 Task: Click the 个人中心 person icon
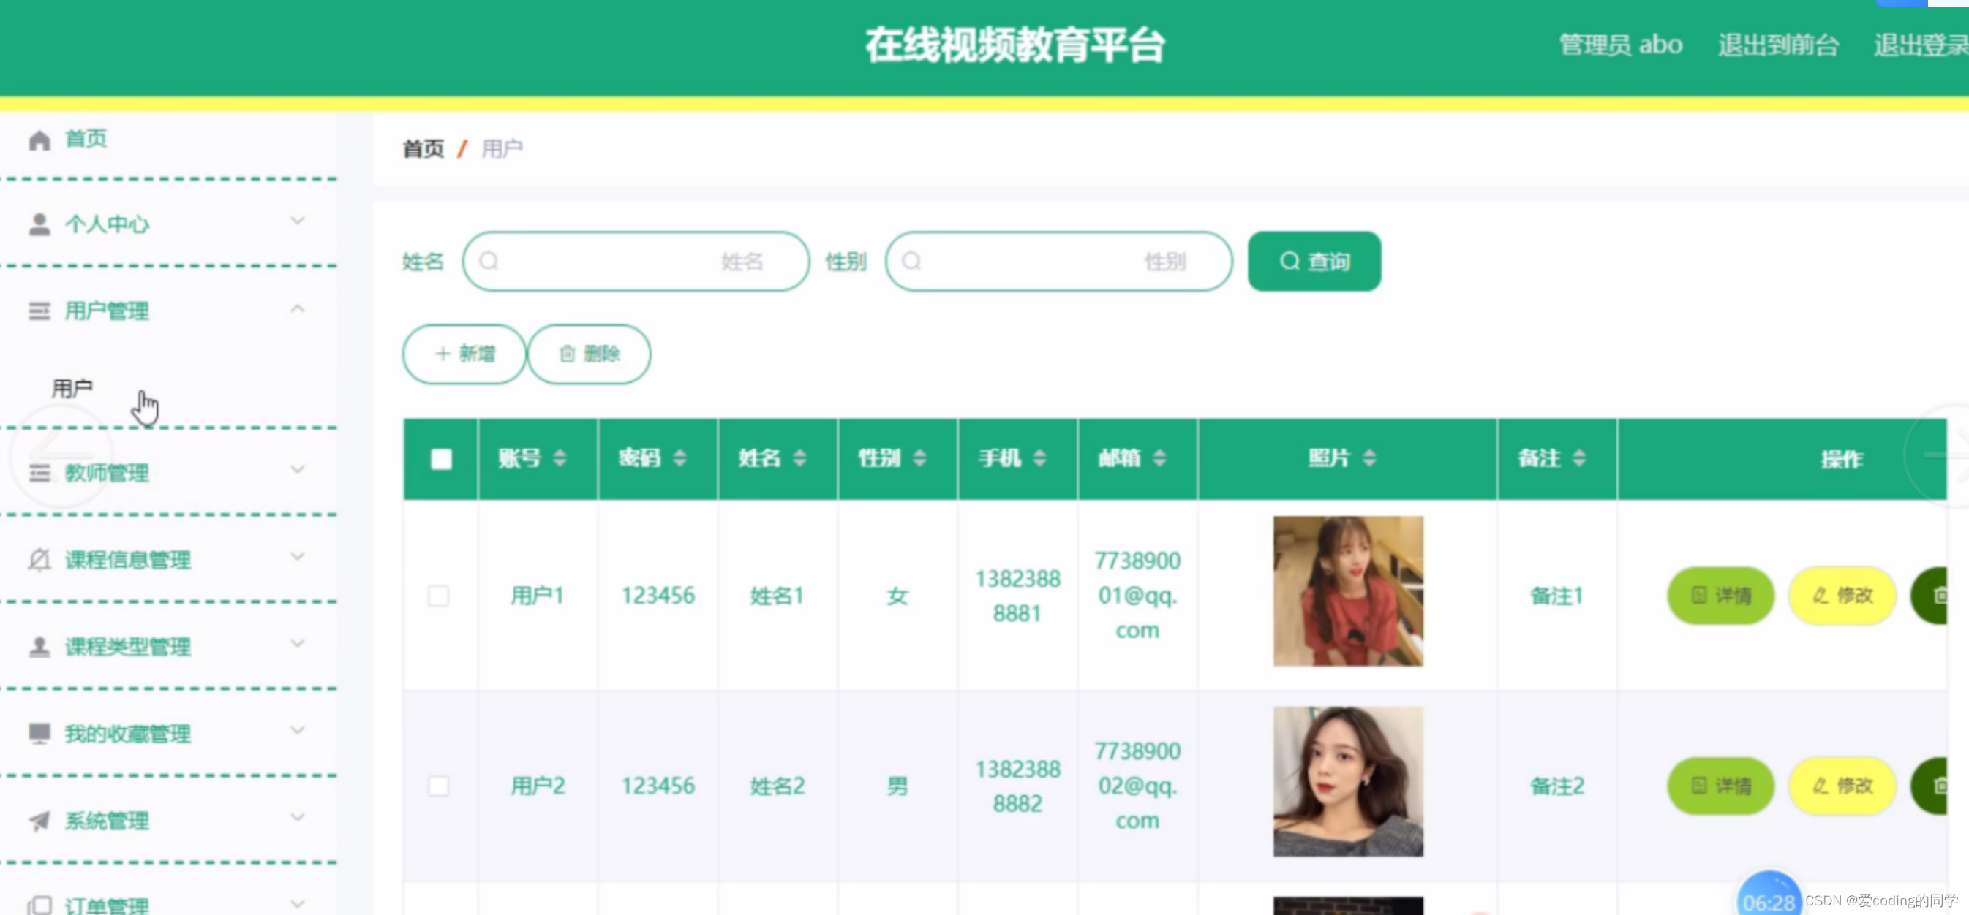tap(39, 224)
